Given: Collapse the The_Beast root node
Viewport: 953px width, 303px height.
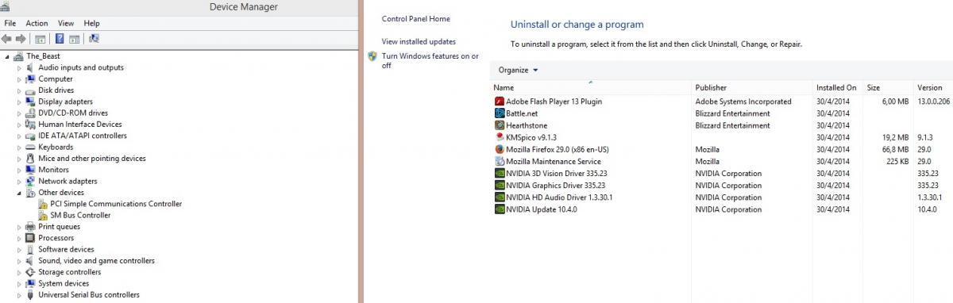Looking at the screenshot, I should (x=8, y=56).
